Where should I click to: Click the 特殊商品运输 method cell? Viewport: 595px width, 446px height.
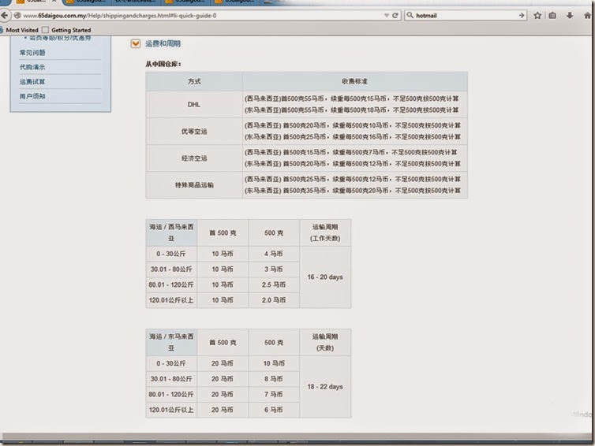pos(194,185)
